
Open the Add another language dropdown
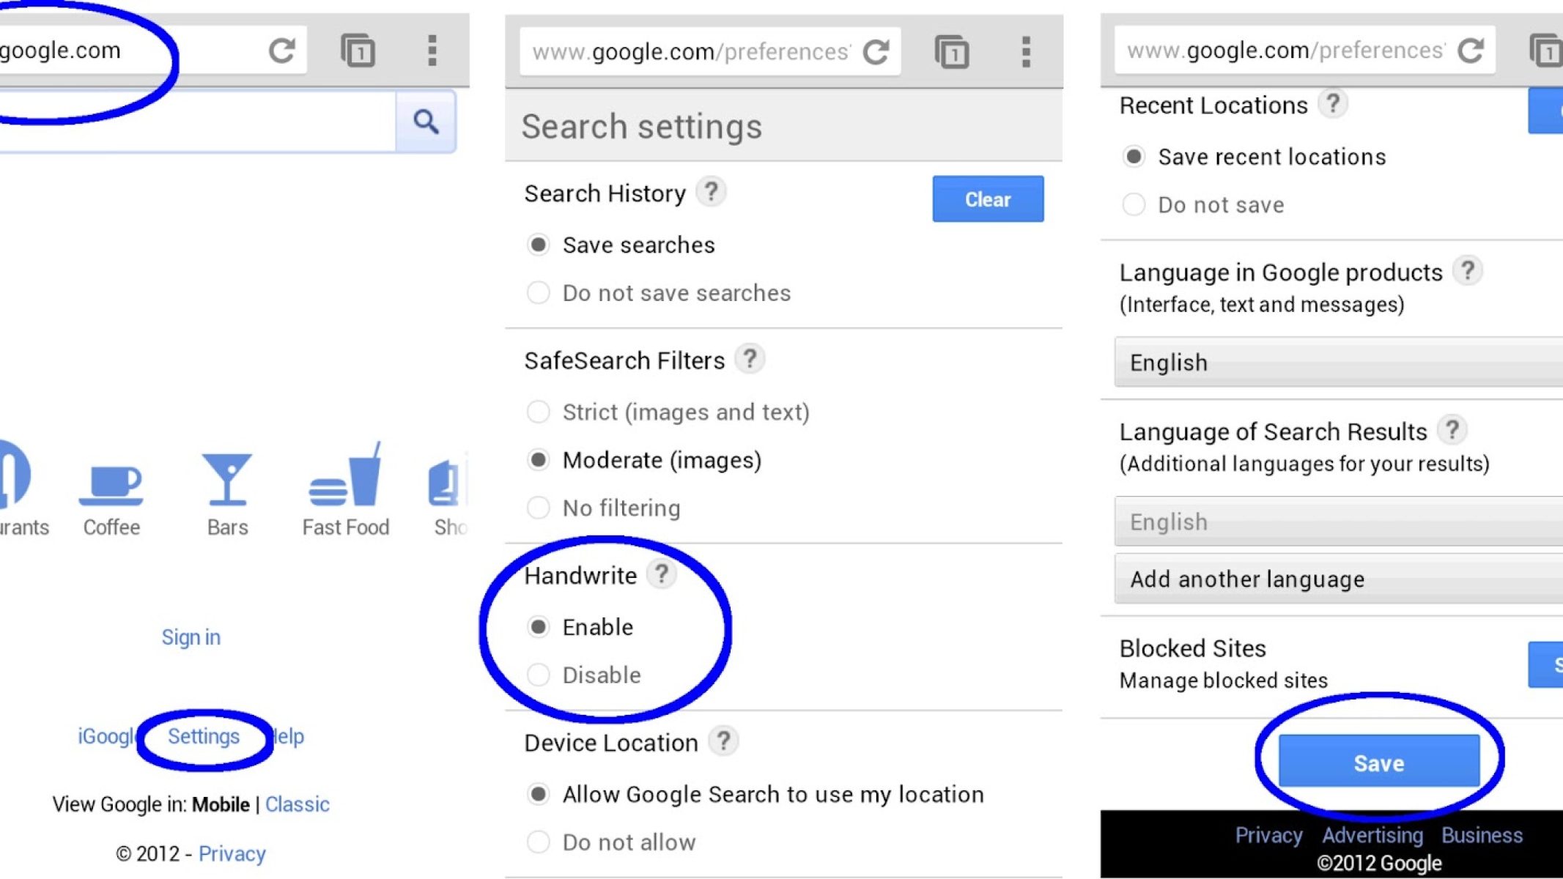pyautogui.click(x=1338, y=579)
